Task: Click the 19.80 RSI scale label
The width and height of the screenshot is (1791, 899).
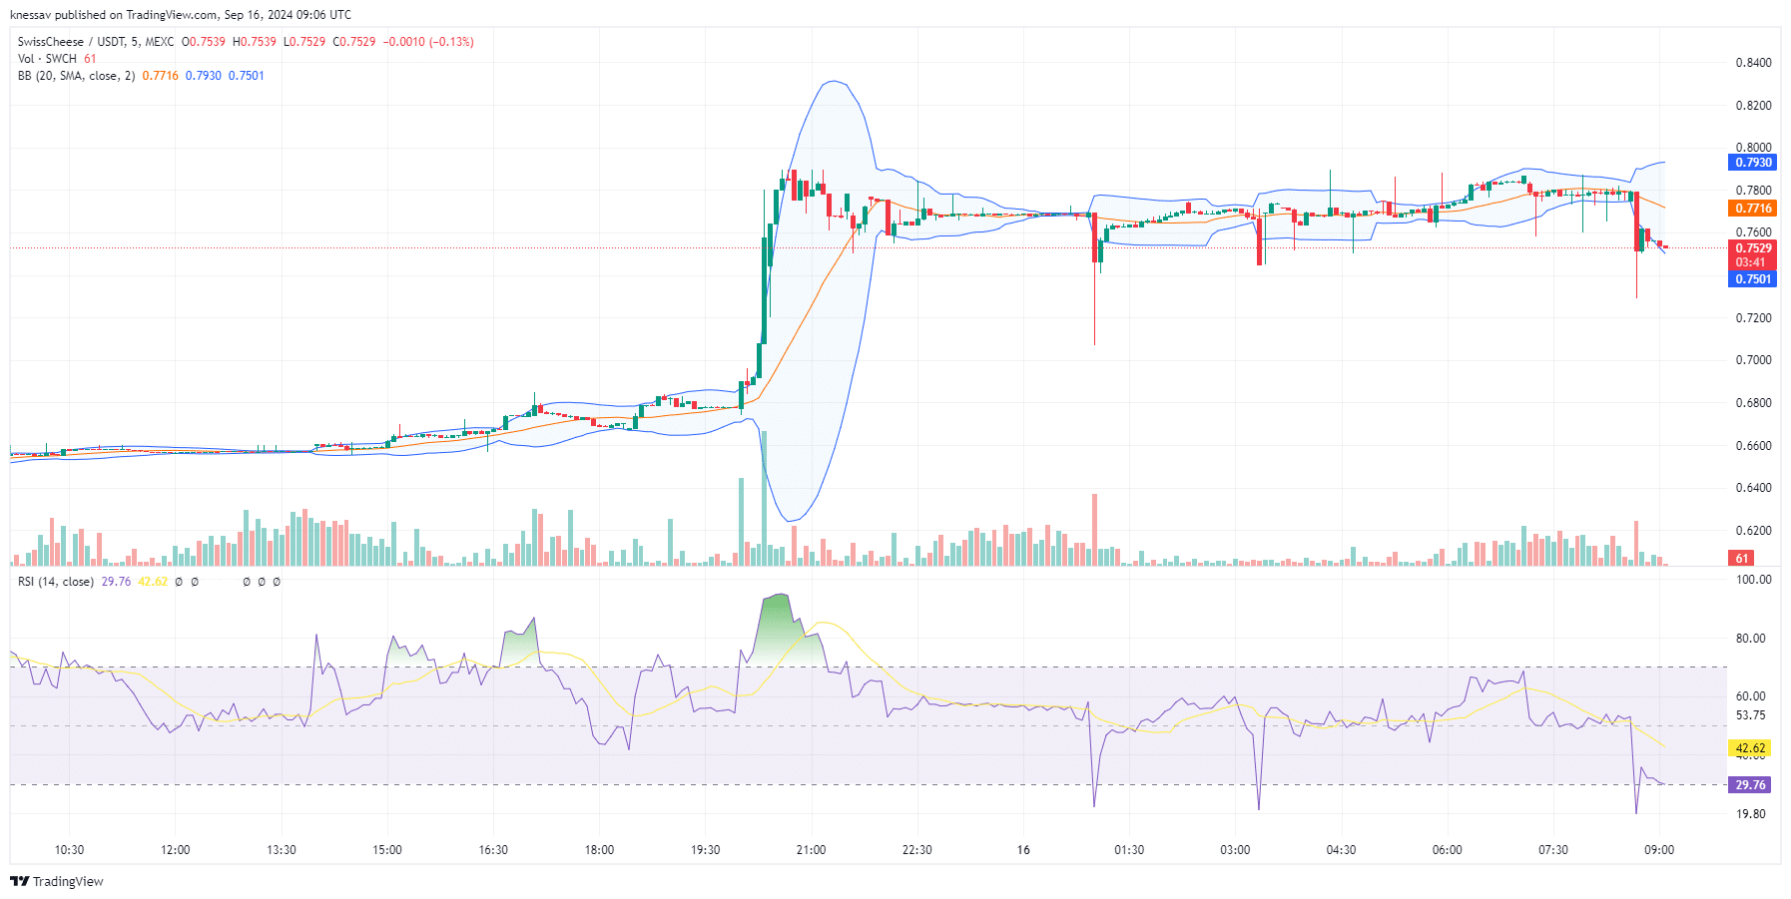Action: pos(1750,814)
